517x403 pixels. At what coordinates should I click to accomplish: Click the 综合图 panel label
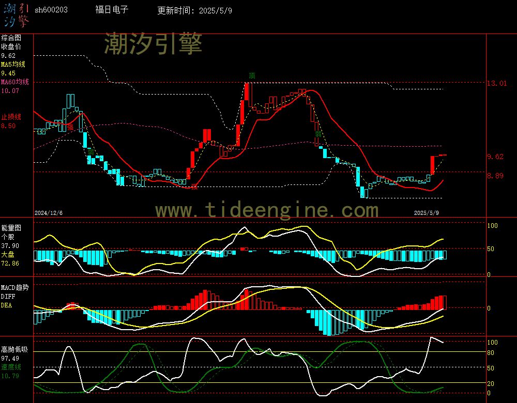(11, 38)
